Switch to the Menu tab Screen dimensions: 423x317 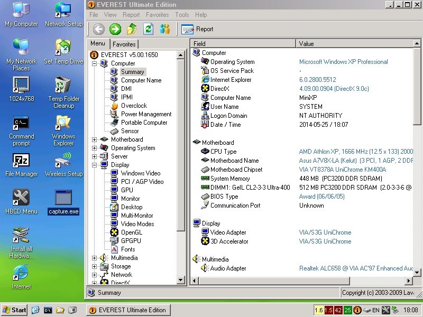[x=98, y=43]
